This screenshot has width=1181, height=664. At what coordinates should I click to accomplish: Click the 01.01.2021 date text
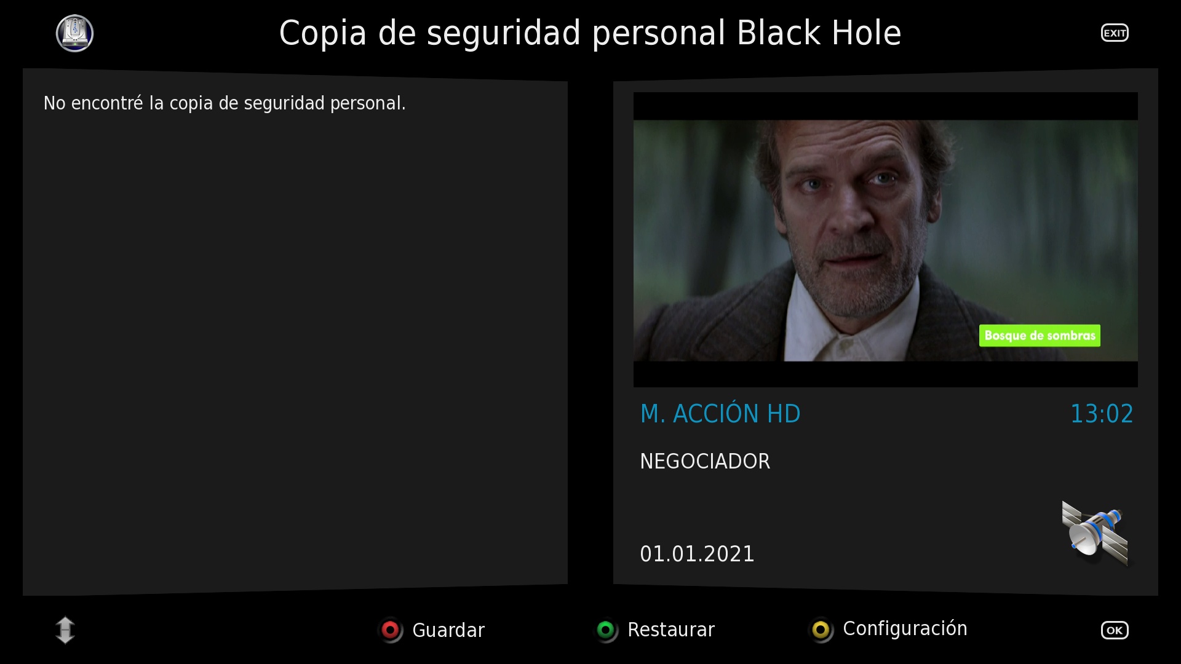(x=697, y=554)
